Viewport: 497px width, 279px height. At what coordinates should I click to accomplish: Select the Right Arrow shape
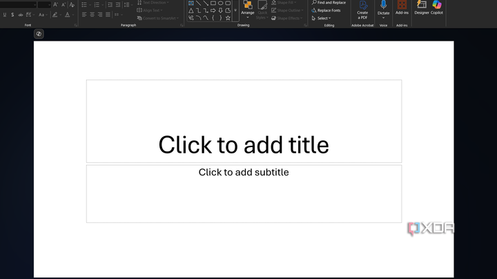213,10
